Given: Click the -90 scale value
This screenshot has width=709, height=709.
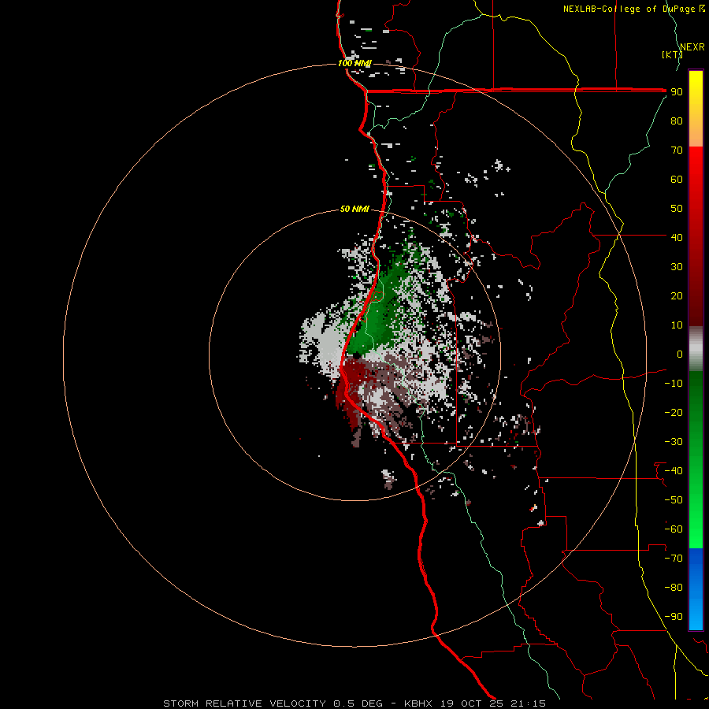Looking at the screenshot, I should (674, 617).
